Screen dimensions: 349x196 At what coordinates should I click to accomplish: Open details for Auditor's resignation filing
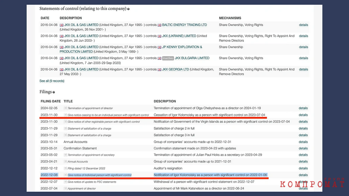click(x=303, y=168)
